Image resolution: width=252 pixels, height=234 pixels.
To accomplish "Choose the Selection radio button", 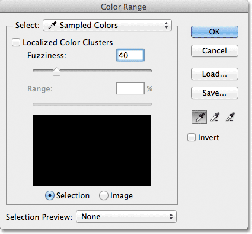I will point(50,195).
